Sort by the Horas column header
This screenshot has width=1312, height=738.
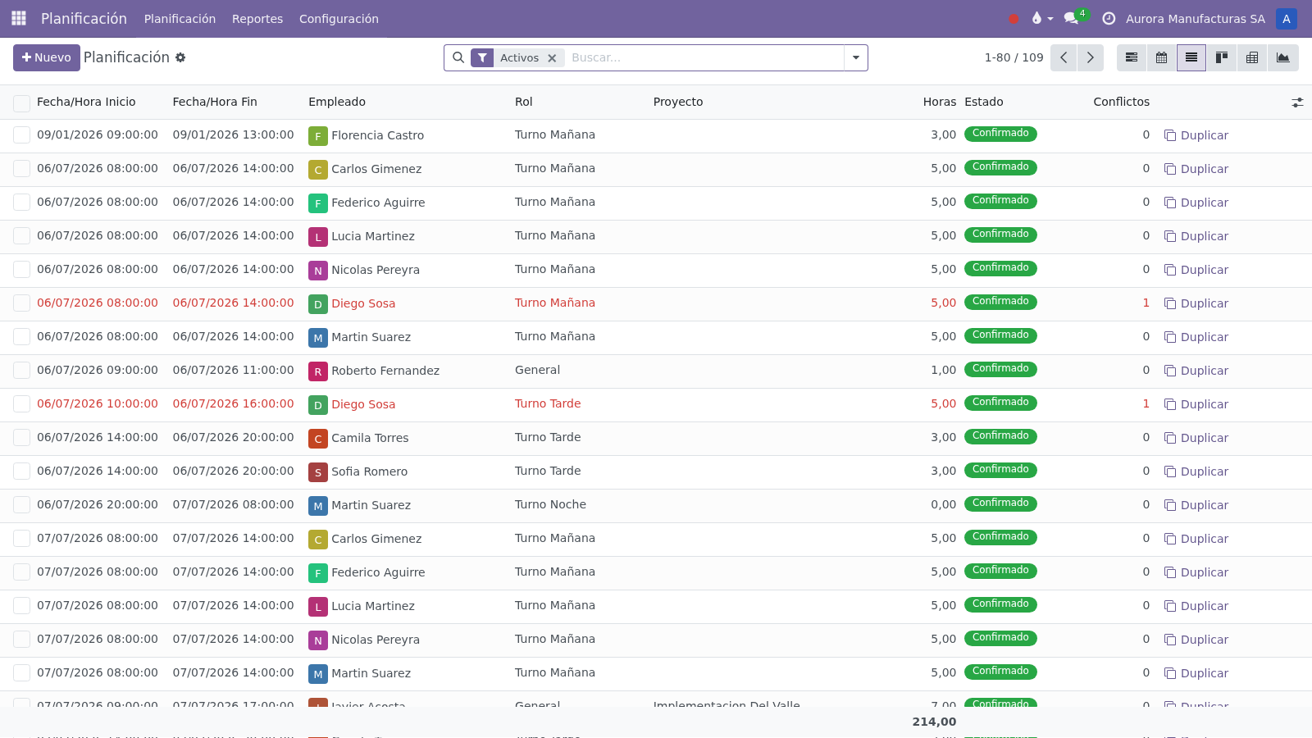pyautogui.click(x=939, y=102)
